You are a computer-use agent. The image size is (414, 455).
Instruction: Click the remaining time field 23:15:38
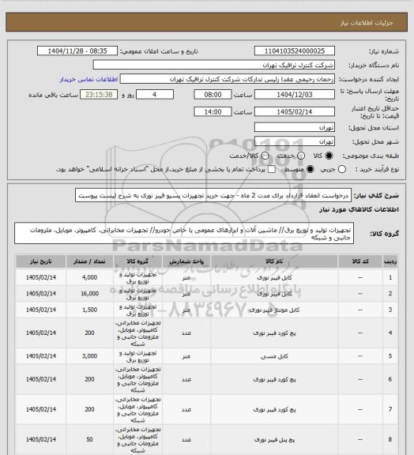click(99, 95)
